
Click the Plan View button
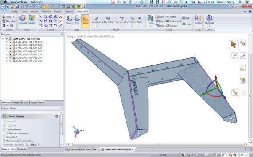click(9, 21)
